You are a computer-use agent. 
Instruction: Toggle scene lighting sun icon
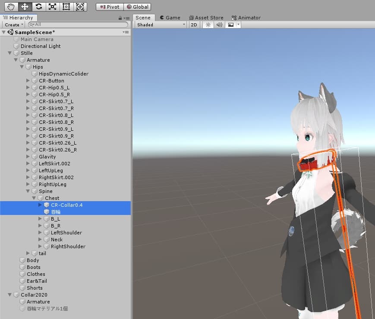click(x=208, y=25)
